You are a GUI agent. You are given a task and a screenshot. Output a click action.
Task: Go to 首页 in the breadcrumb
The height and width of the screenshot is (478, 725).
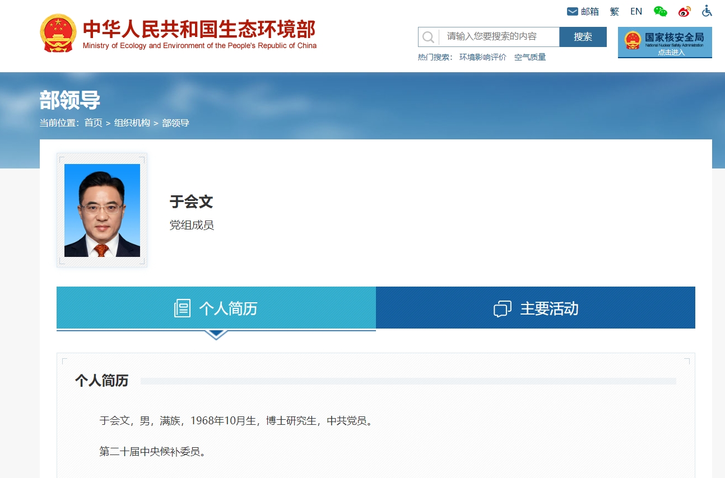93,123
